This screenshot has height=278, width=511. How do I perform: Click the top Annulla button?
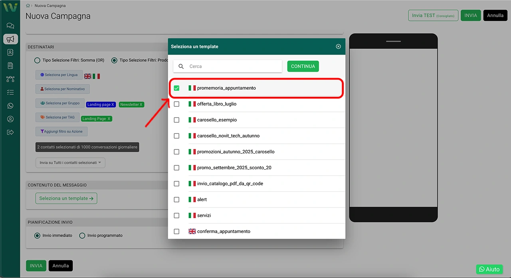click(x=495, y=16)
